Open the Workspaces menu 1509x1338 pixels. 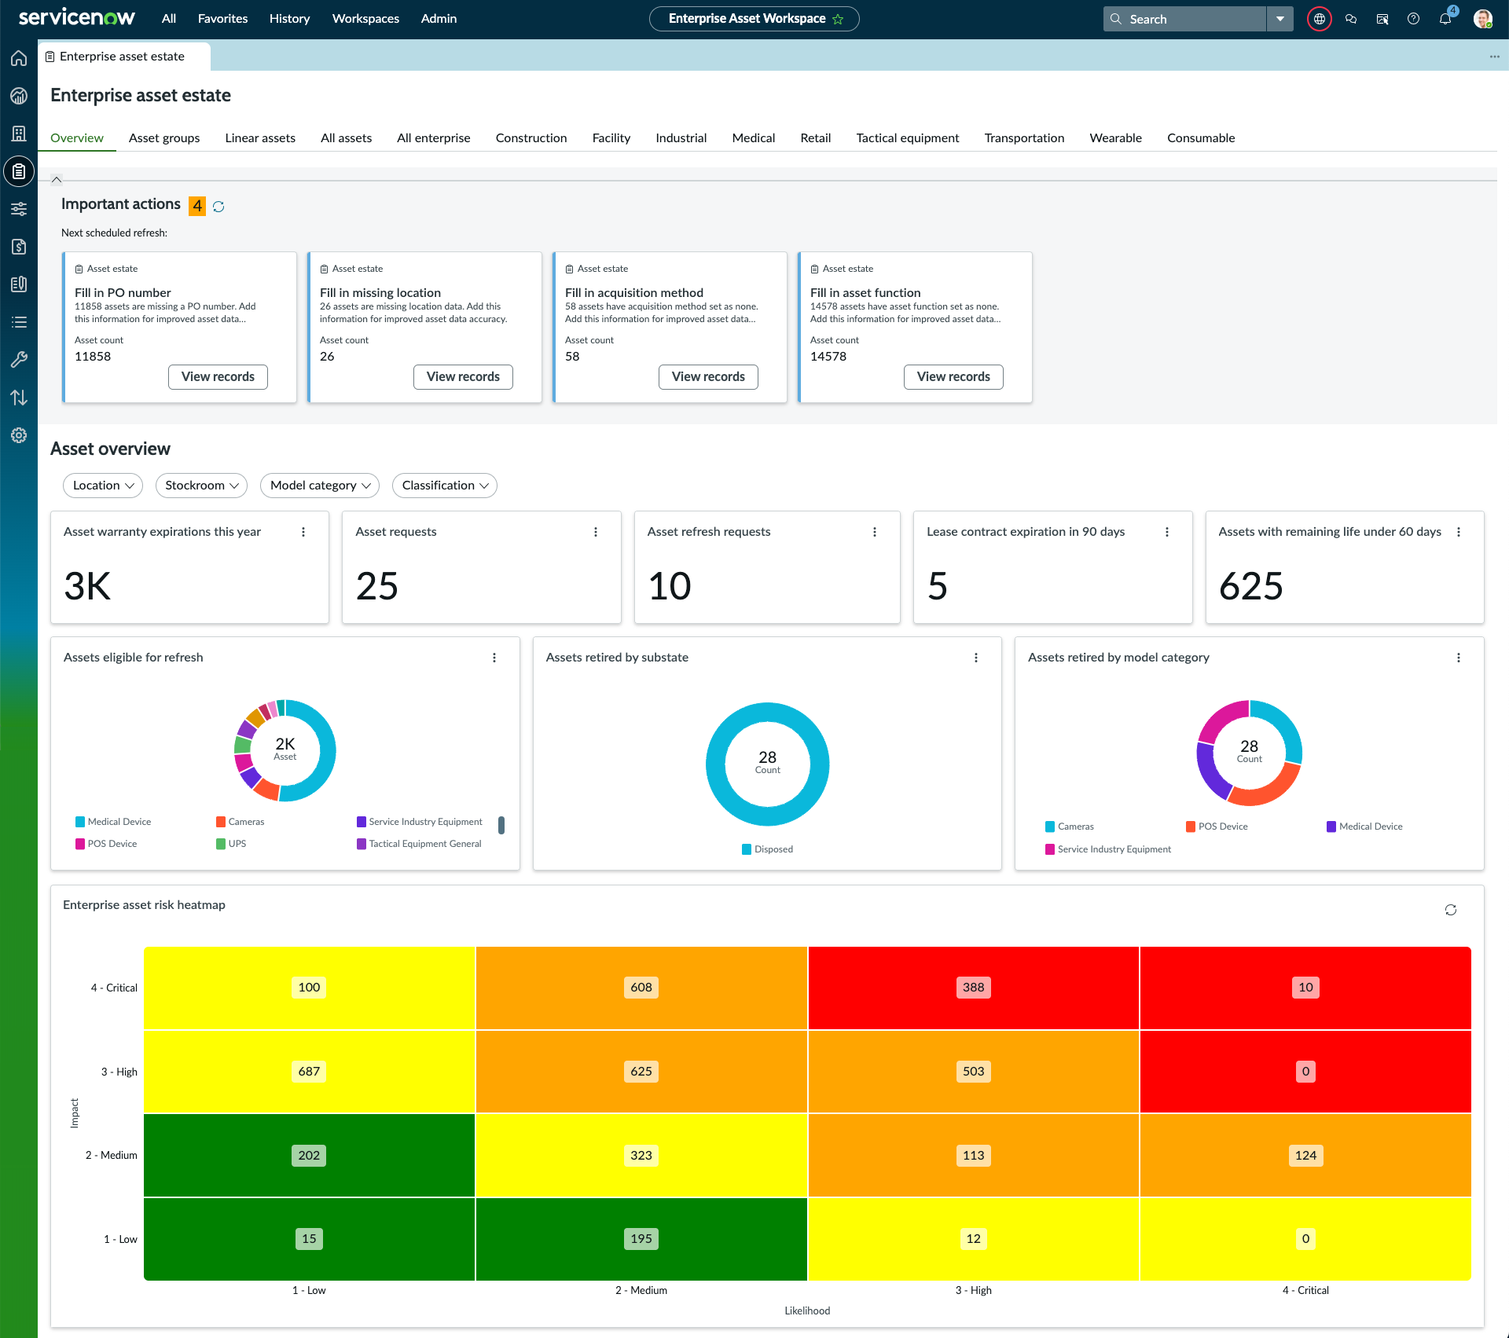click(365, 19)
